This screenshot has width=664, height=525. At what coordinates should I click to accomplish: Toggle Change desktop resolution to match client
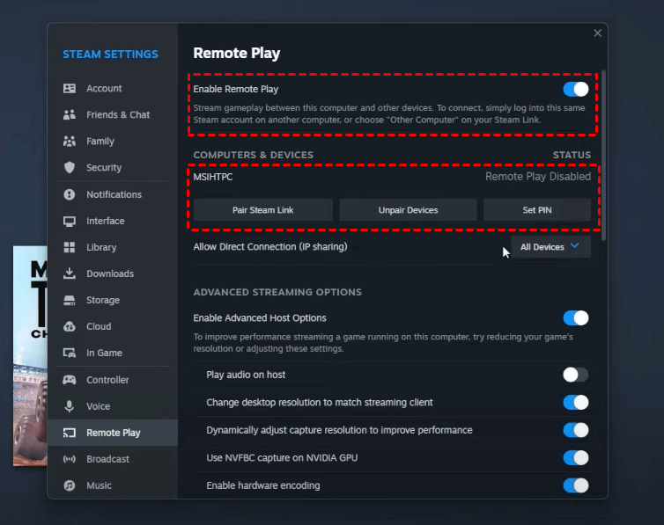point(575,403)
